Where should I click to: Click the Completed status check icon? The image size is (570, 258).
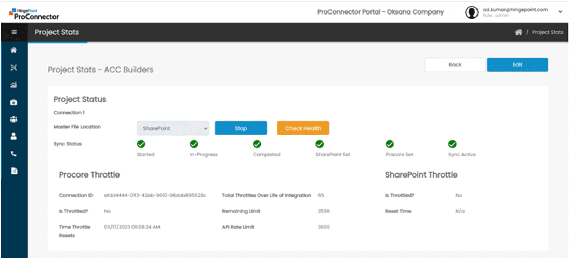point(257,144)
